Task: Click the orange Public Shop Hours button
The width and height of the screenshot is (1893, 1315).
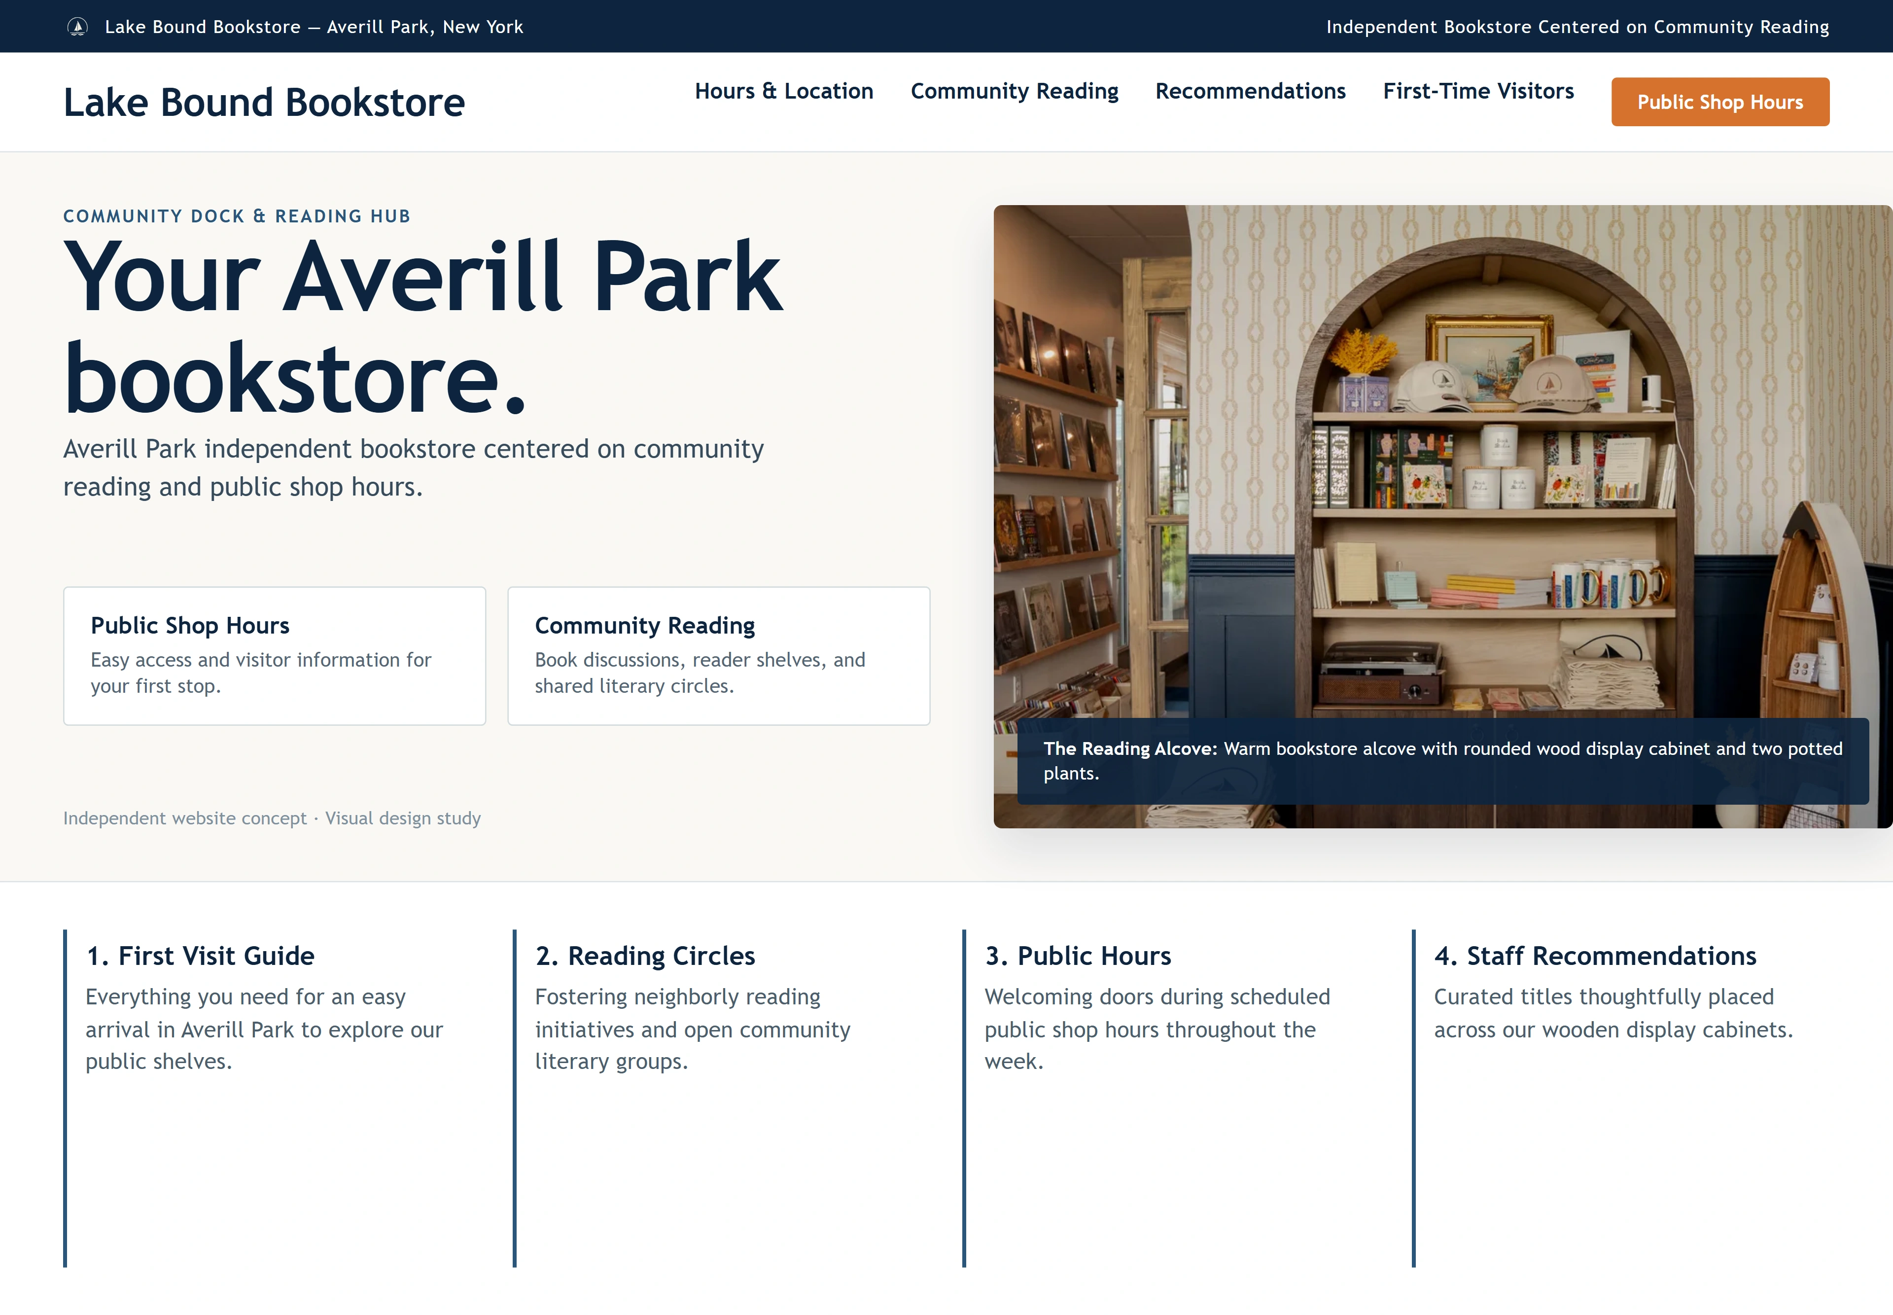Action: pos(1720,102)
